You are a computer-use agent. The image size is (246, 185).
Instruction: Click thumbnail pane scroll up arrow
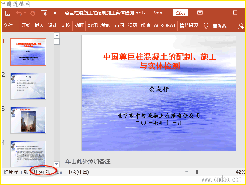[x=57, y=35]
